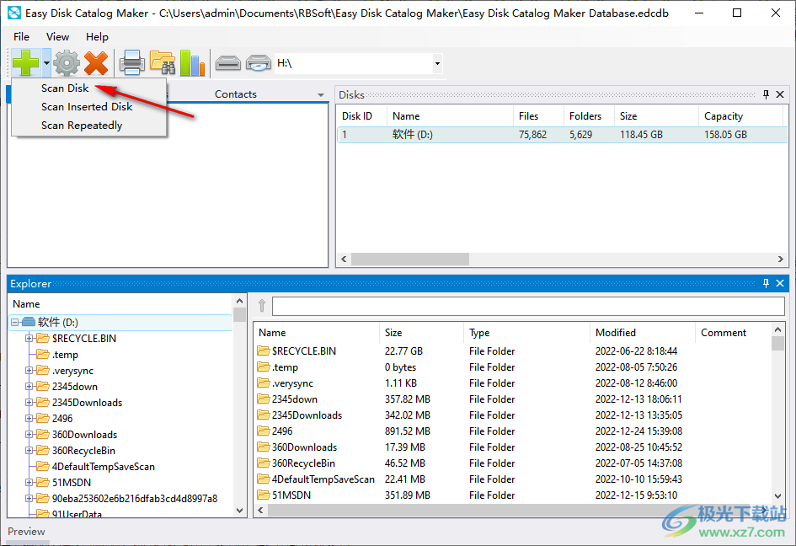796x546 pixels.
Task: Open the H:\ drive selection dropdown
Action: 437,63
